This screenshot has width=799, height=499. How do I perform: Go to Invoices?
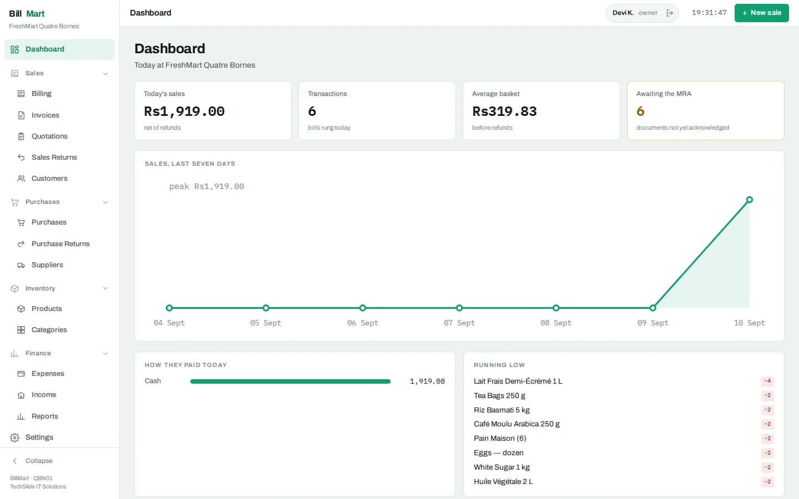[59, 115]
